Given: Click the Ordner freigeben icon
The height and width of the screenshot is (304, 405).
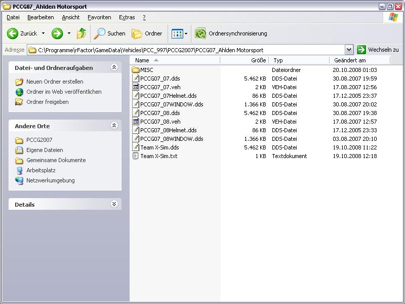Looking at the screenshot, I should (x=19, y=102).
